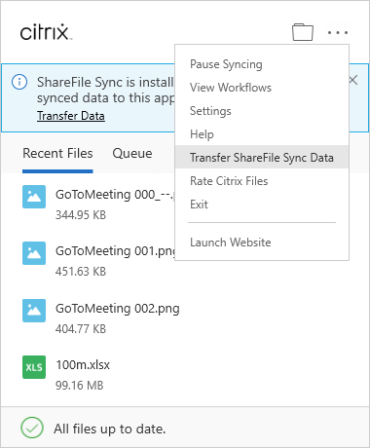Click the GoToMeeting 002.png file name
The height and width of the screenshot is (448, 370).
(118, 309)
